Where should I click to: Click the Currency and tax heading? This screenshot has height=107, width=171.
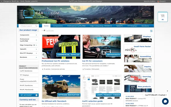28,100
